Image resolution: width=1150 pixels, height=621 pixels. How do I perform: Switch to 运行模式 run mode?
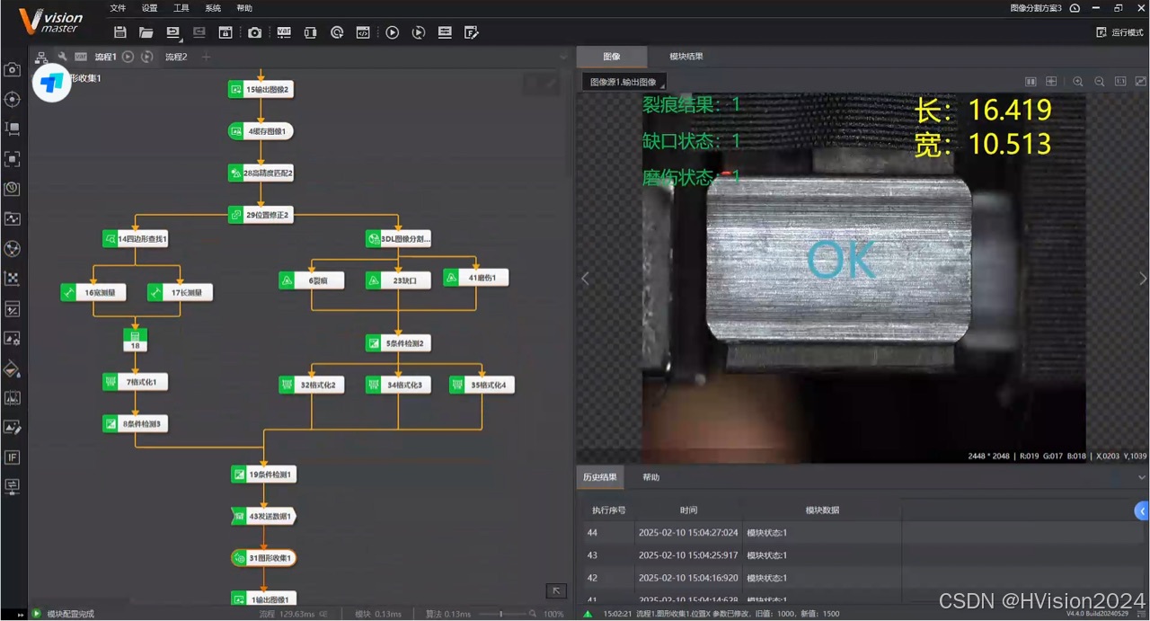coord(1119,32)
